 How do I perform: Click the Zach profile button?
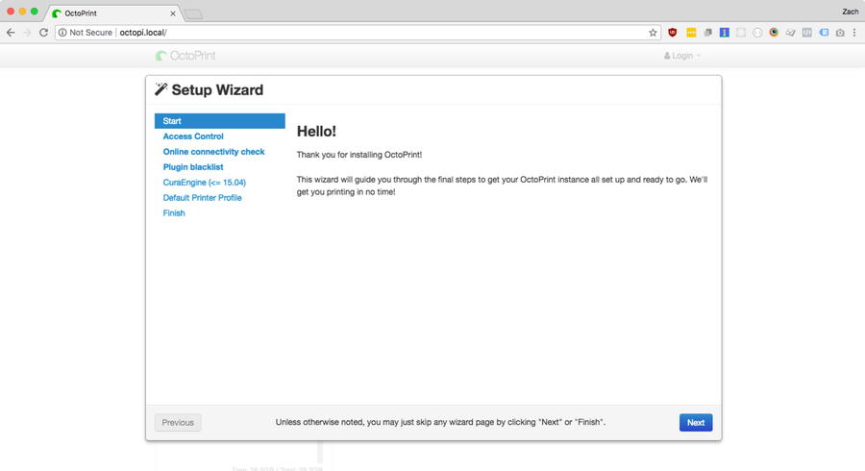849,12
